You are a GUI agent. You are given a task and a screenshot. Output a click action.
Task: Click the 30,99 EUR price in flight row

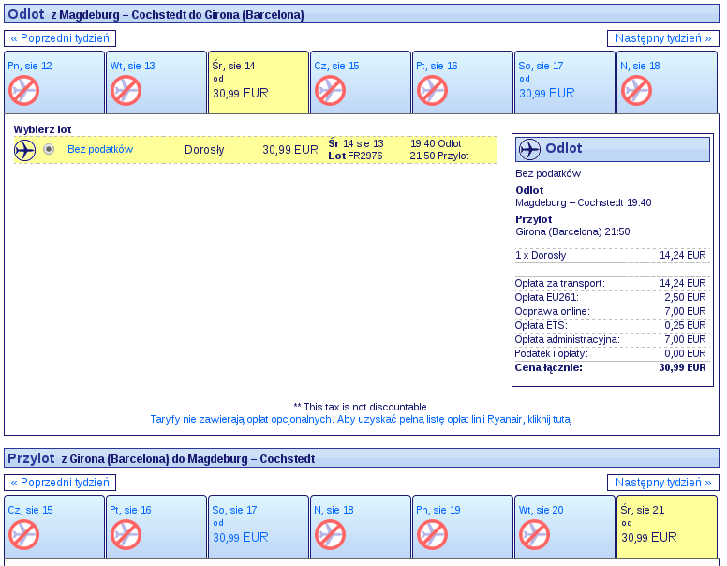(290, 150)
